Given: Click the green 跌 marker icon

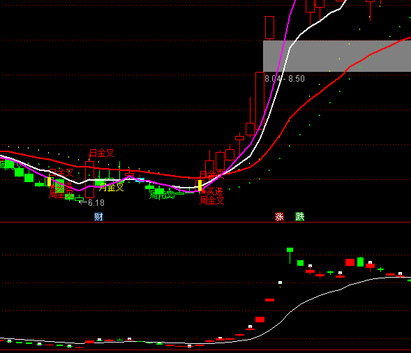Looking at the screenshot, I should click(x=299, y=217).
